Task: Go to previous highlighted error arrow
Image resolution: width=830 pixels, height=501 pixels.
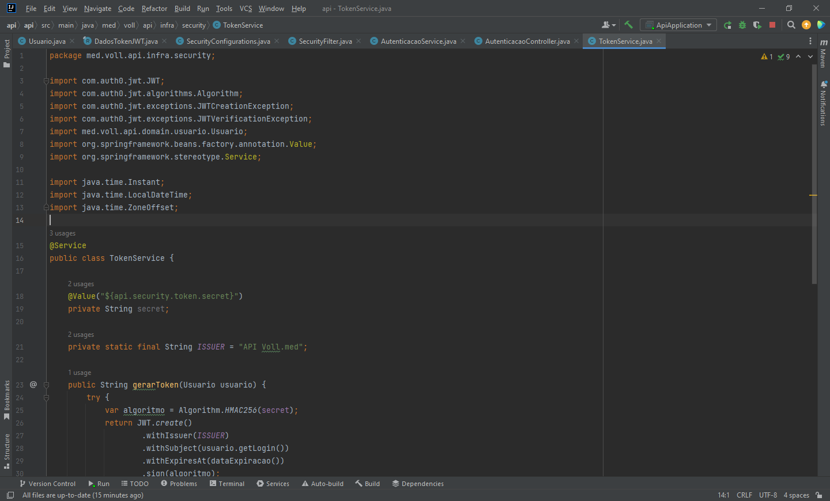Action: pyautogui.click(x=798, y=56)
